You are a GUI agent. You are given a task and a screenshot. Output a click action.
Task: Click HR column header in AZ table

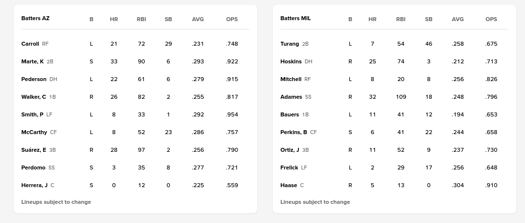pyautogui.click(x=114, y=19)
